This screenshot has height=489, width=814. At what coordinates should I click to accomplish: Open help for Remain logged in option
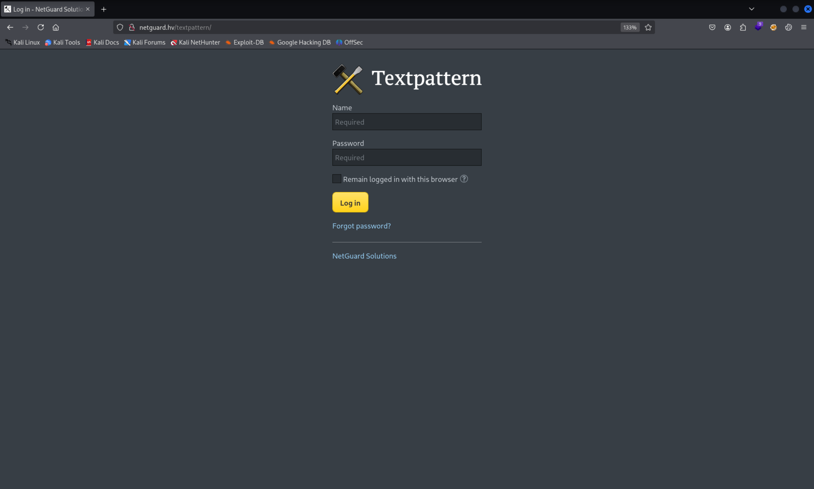pos(464,179)
